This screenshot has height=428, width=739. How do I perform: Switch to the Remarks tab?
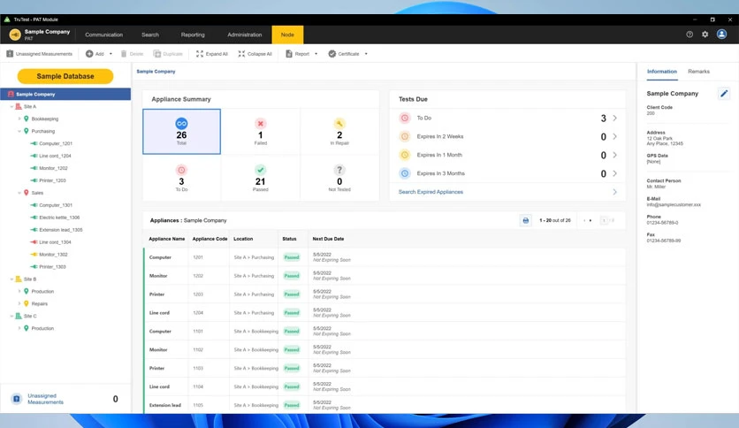pos(698,72)
